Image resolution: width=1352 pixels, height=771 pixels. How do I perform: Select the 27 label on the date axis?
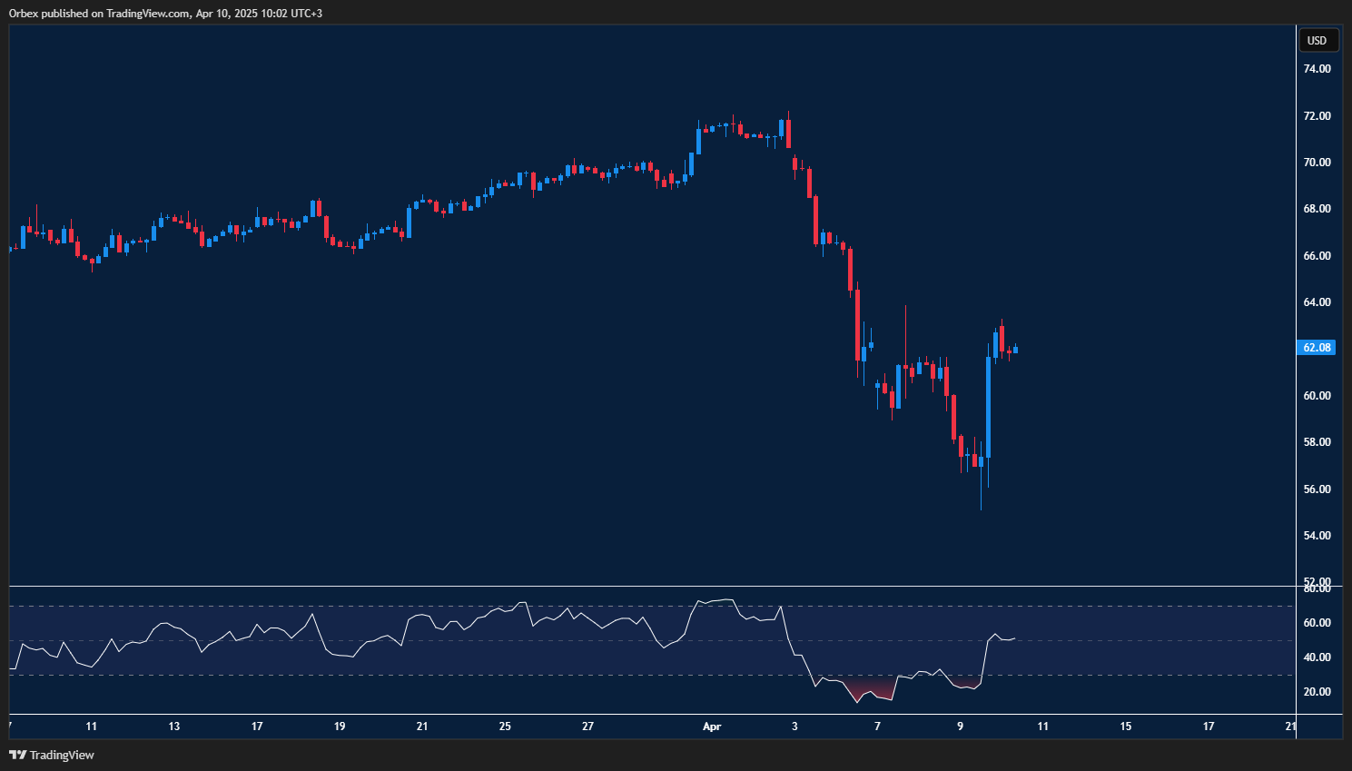point(587,727)
